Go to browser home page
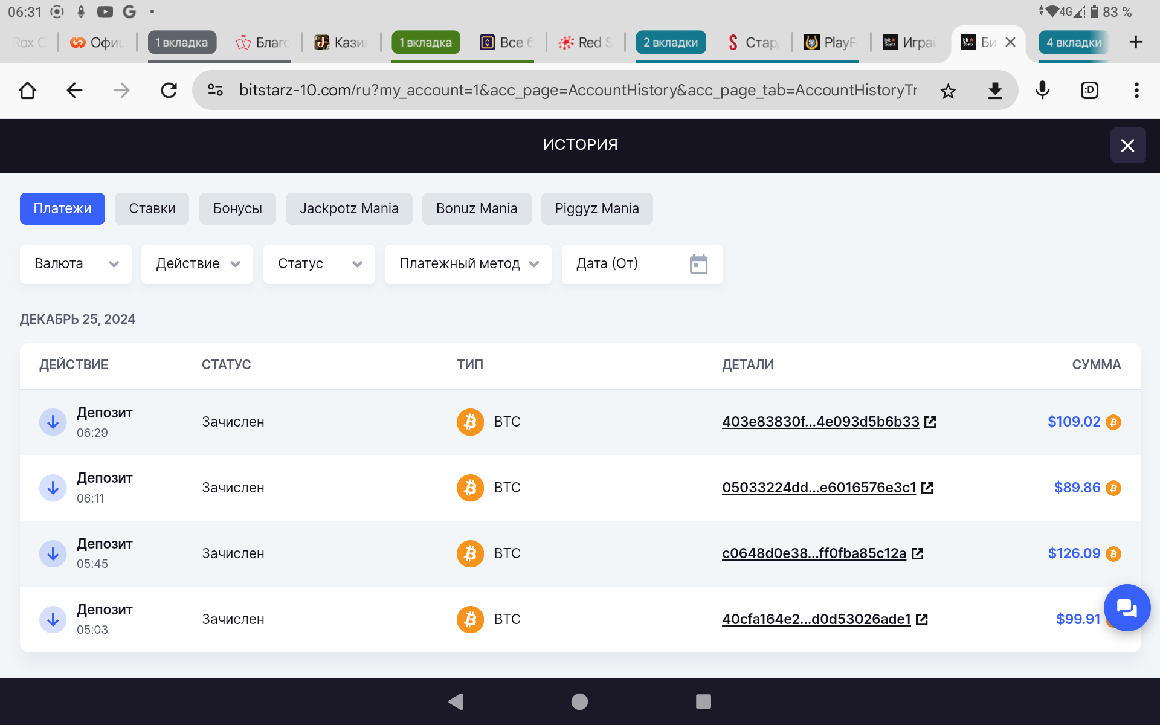The height and width of the screenshot is (725, 1160). coord(28,91)
